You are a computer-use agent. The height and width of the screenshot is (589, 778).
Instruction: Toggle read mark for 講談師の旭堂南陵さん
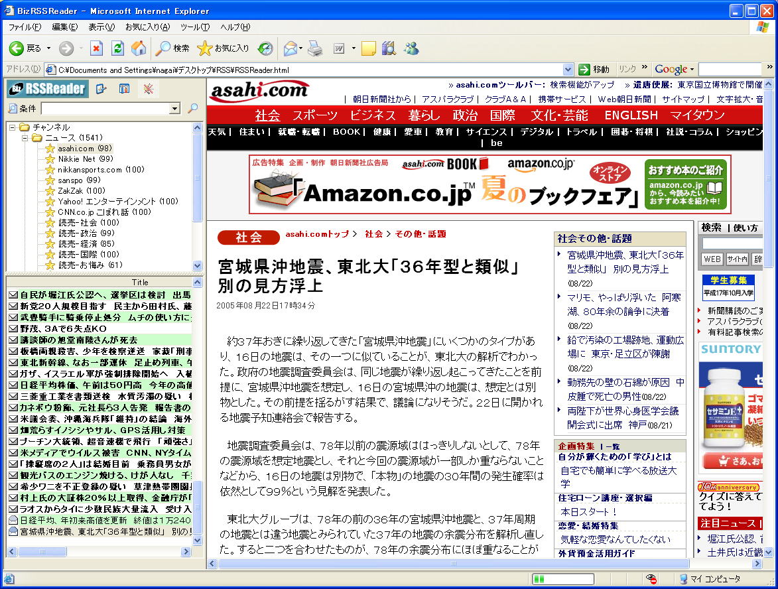pos(14,340)
